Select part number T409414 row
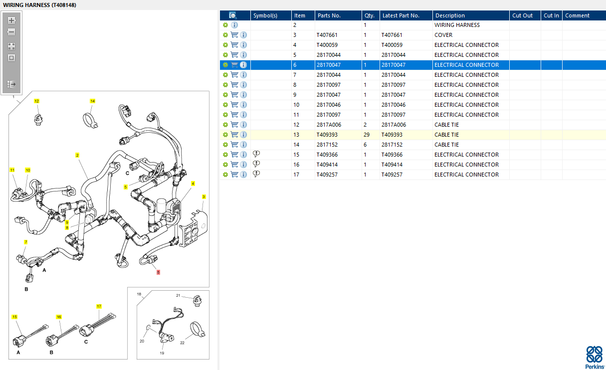Screen dimensions: 606x370 pyautogui.click(x=327, y=165)
